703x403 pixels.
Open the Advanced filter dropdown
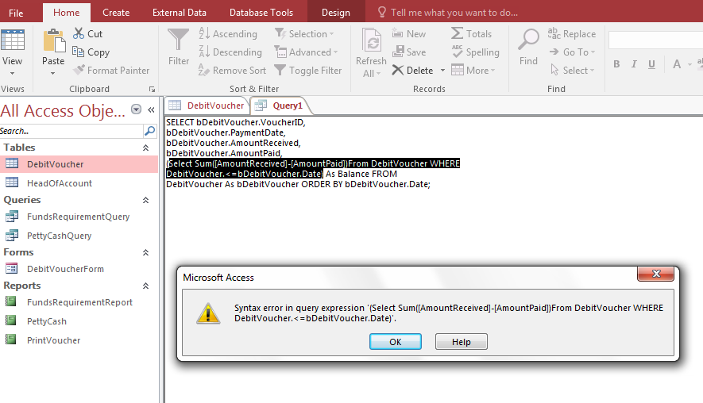pos(335,52)
